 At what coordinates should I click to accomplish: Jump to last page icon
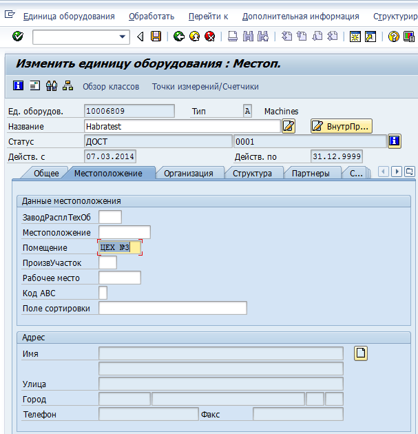coord(333,37)
